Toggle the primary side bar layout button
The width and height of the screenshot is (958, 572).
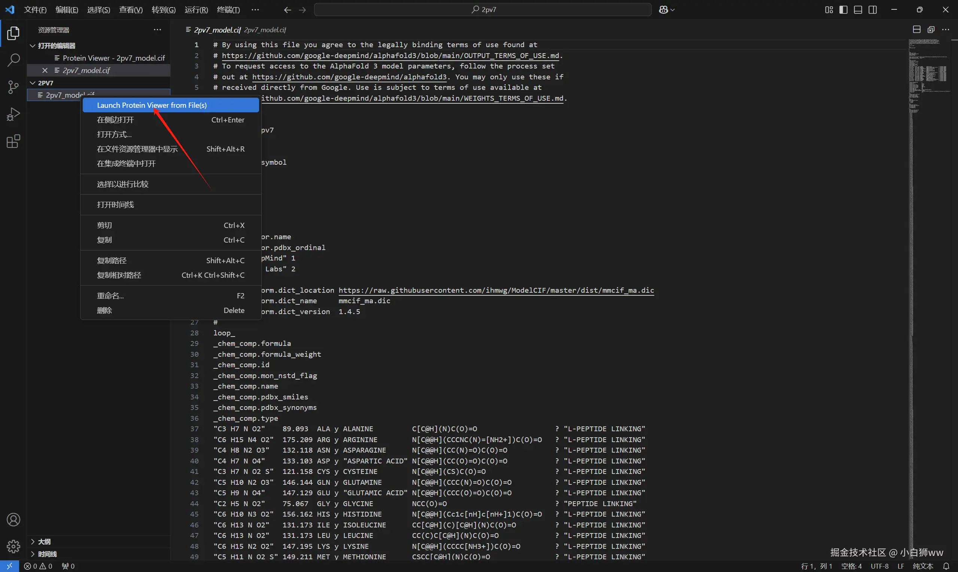coord(843,10)
